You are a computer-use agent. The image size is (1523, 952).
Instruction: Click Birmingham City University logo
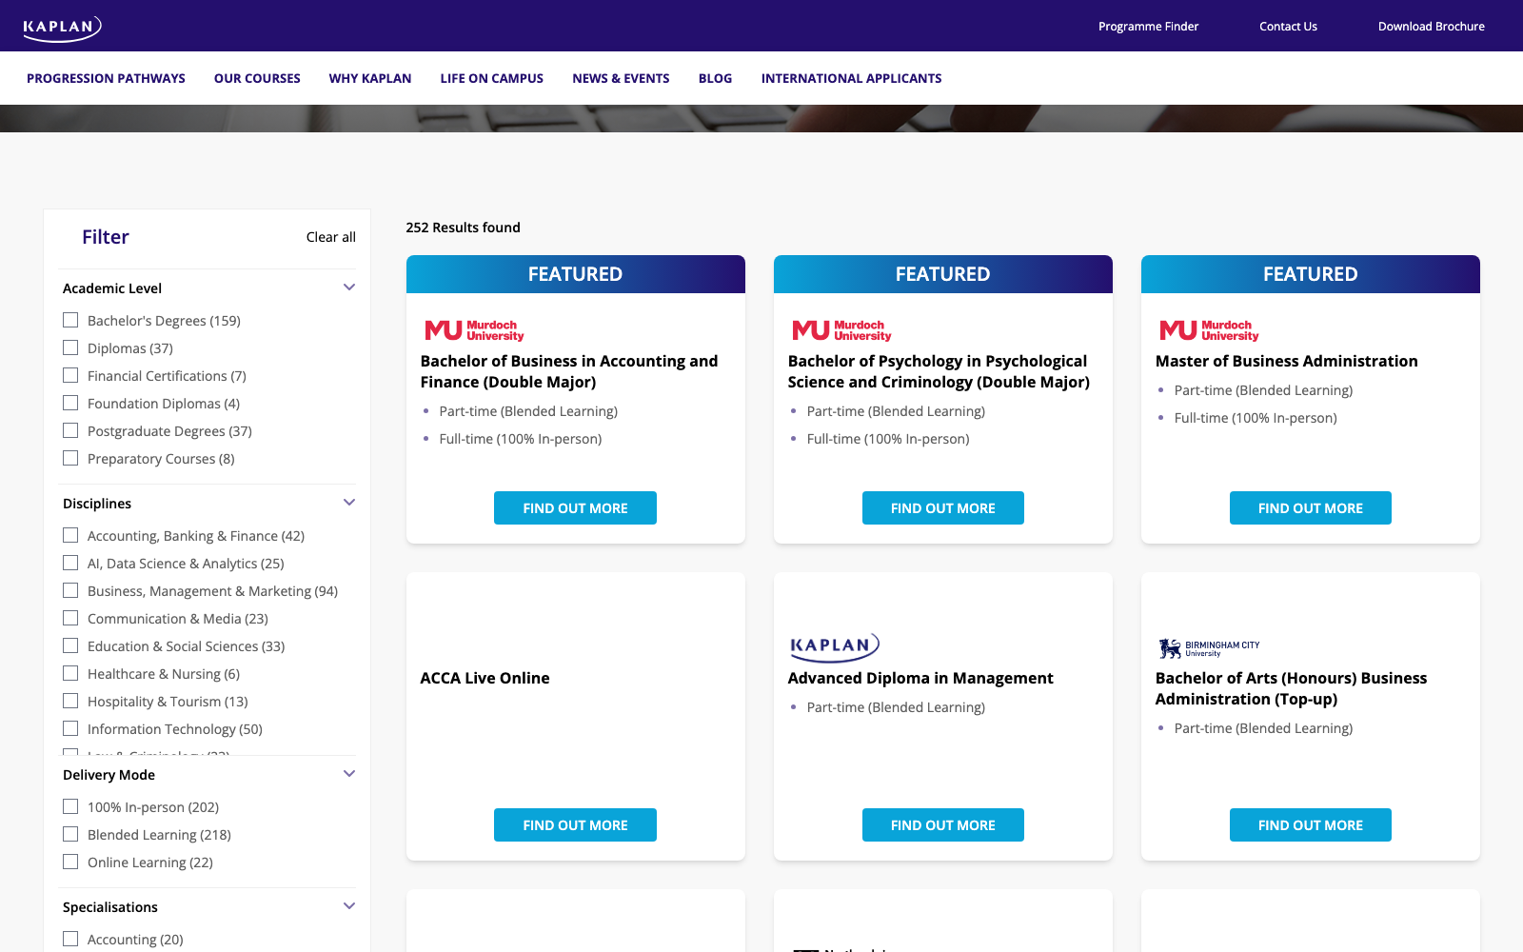(1209, 648)
